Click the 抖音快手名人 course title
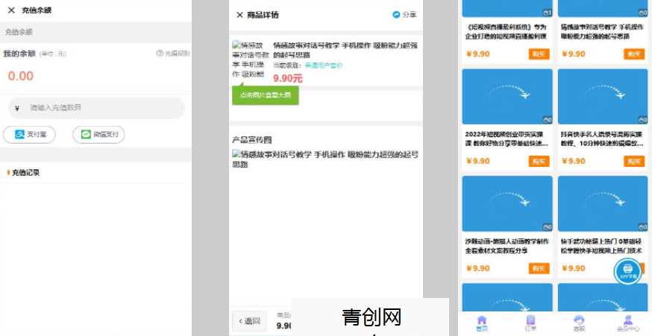This screenshot has width=652, height=336. tap(602, 139)
